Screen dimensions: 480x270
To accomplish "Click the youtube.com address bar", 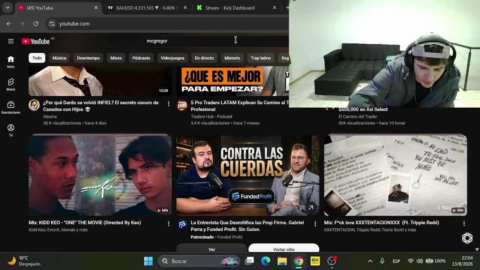I will tap(168, 24).
